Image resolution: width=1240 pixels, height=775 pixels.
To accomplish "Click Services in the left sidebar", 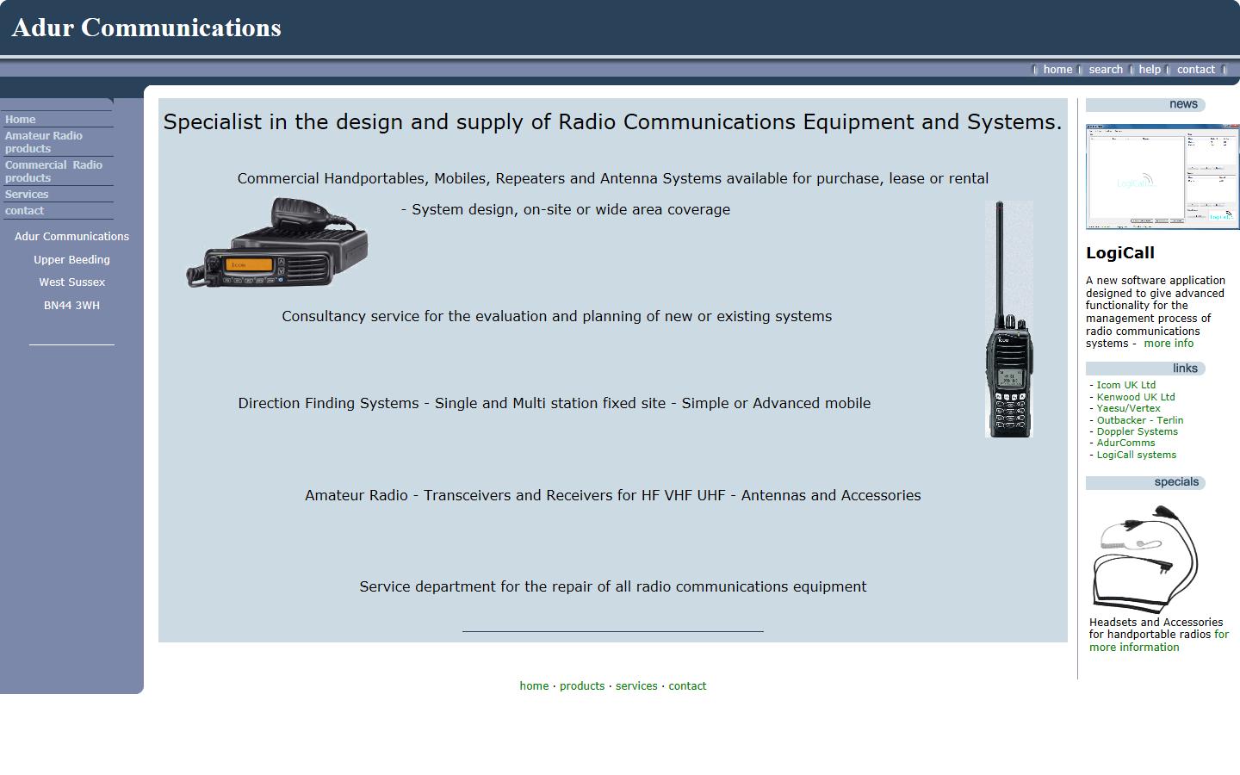I will (26, 194).
